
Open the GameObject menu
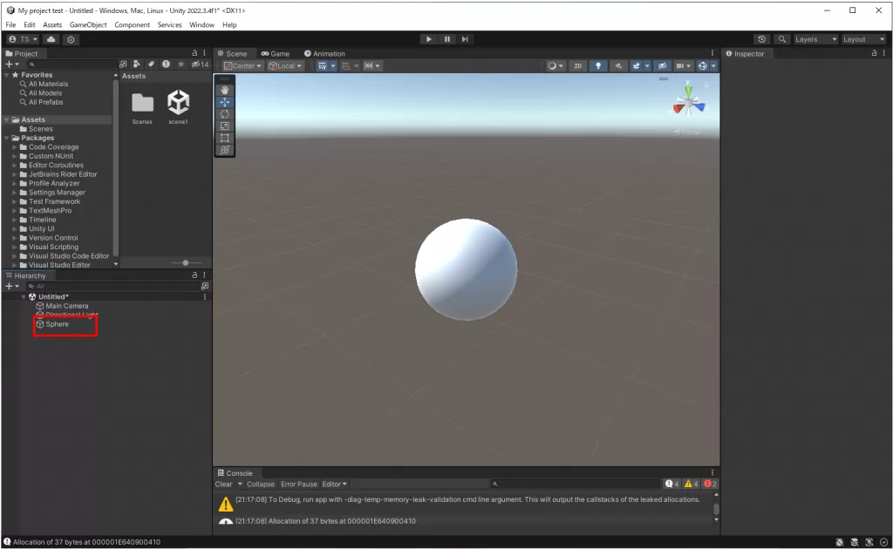coord(88,25)
